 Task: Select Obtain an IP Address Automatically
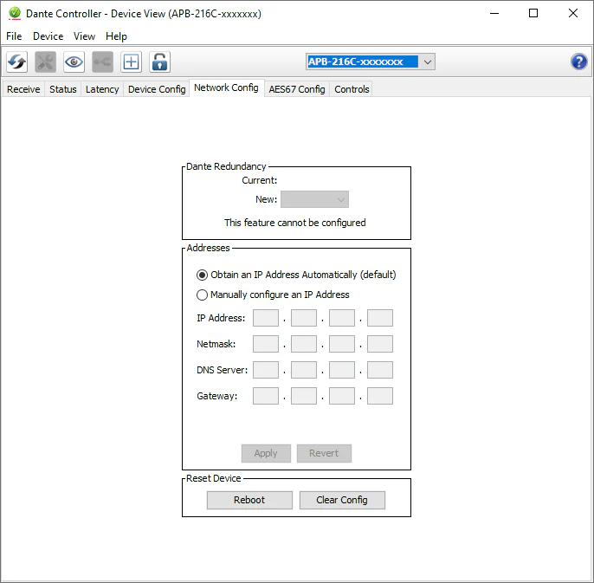click(x=296, y=275)
